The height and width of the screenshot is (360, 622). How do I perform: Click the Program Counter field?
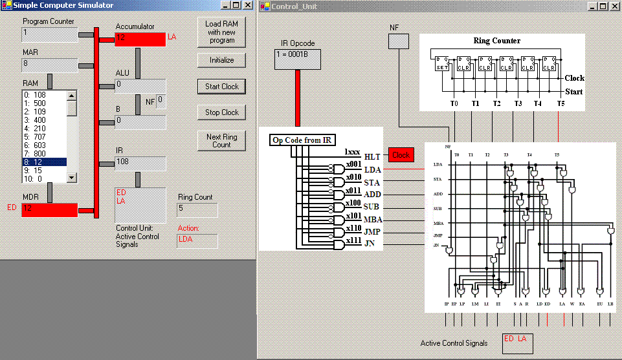(x=49, y=34)
